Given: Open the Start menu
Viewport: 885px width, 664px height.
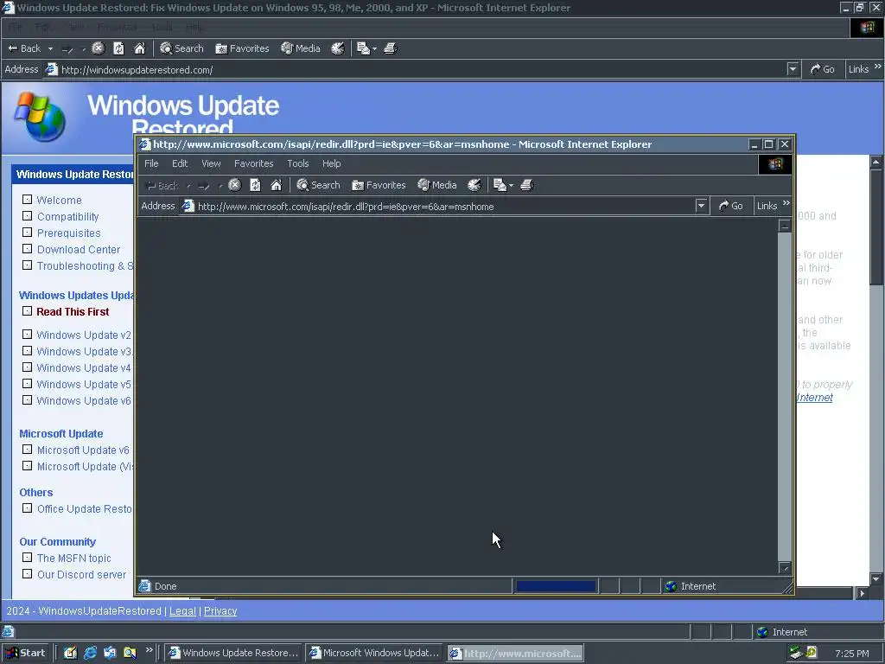Looking at the screenshot, I should pyautogui.click(x=25, y=653).
